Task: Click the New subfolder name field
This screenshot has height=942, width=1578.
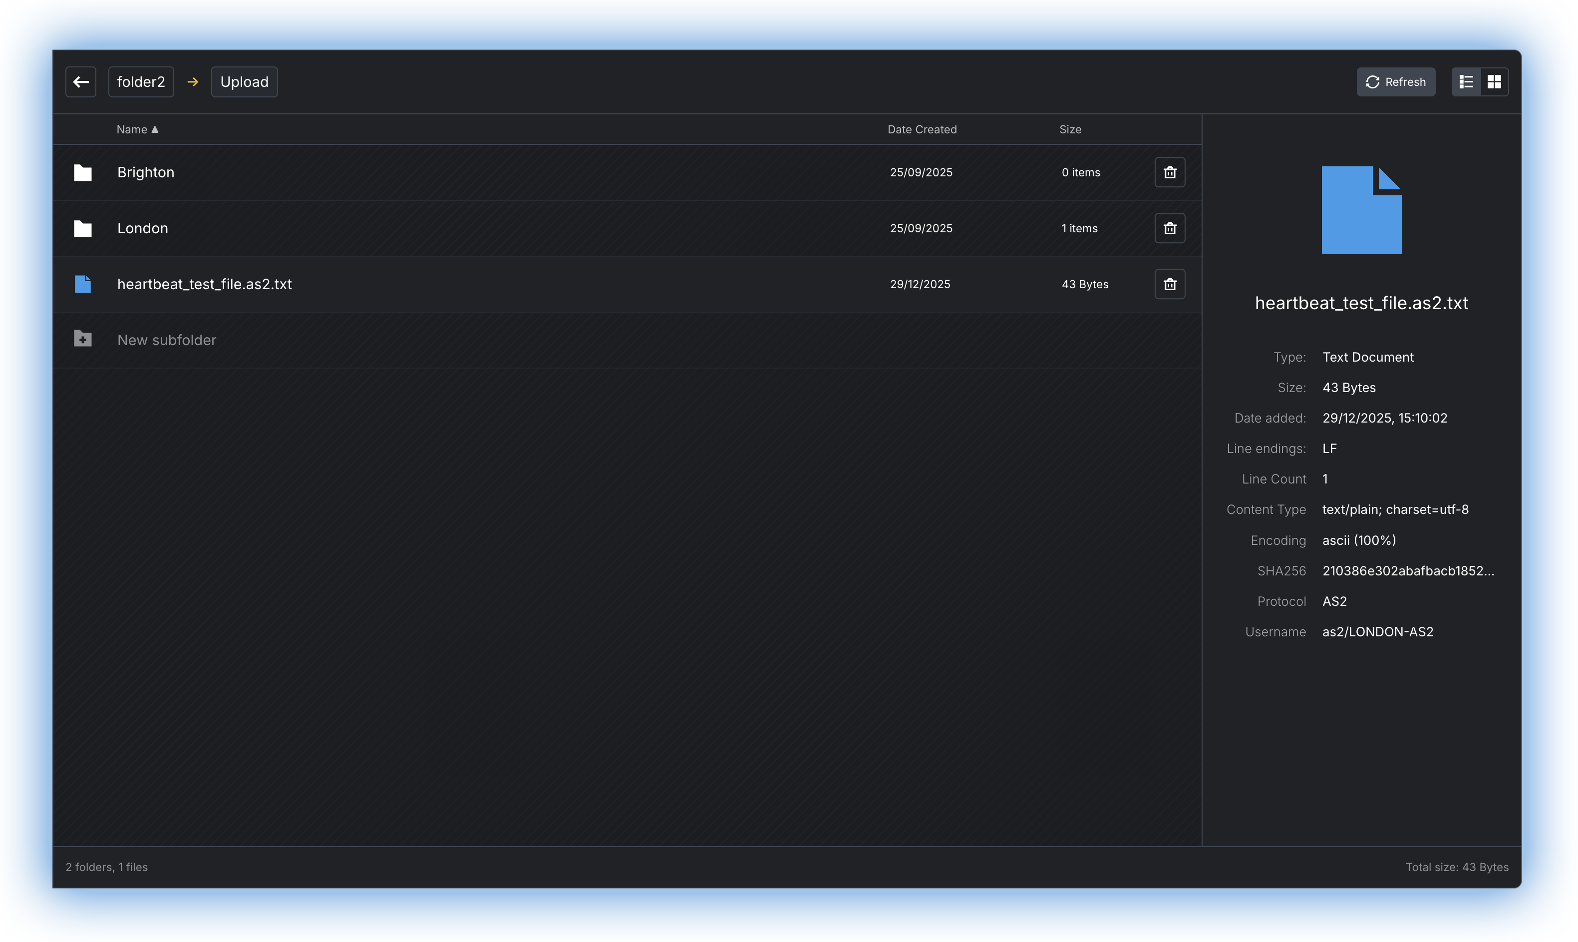Action: [x=167, y=340]
